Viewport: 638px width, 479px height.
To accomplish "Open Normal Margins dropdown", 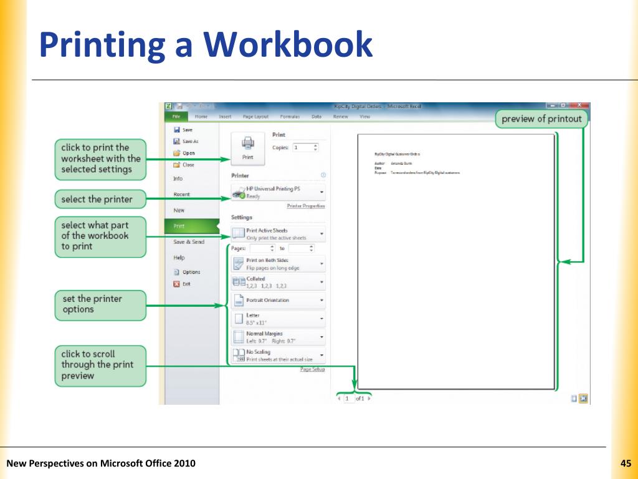I will click(x=279, y=337).
